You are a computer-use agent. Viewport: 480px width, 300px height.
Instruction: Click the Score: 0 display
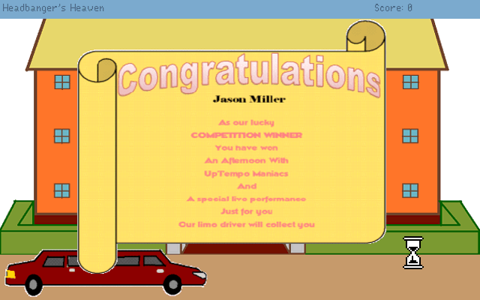(393, 8)
